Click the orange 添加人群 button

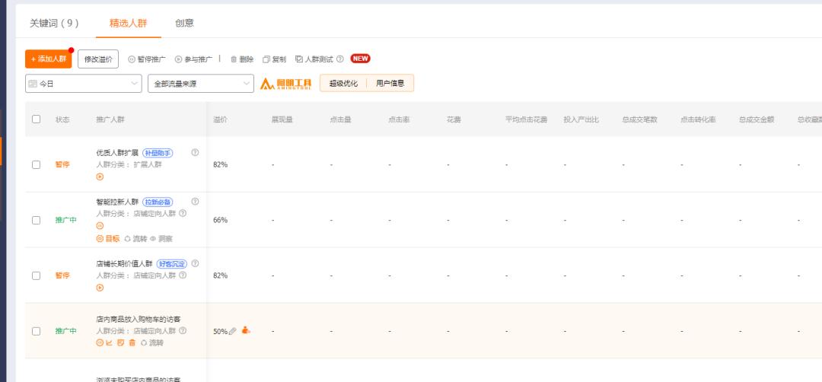click(x=48, y=59)
